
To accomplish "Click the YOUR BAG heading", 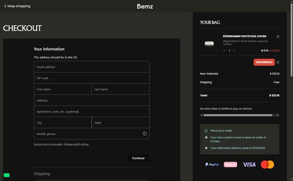I will pyautogui.click(x=210, y=22).
